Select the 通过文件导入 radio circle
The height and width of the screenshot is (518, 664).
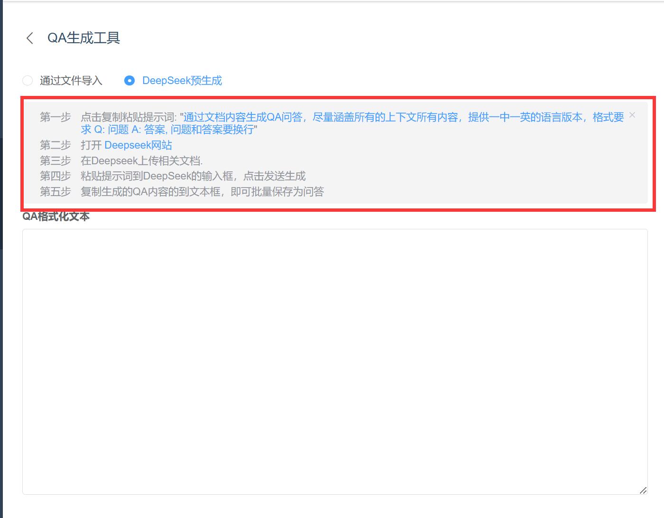(28, 81)
